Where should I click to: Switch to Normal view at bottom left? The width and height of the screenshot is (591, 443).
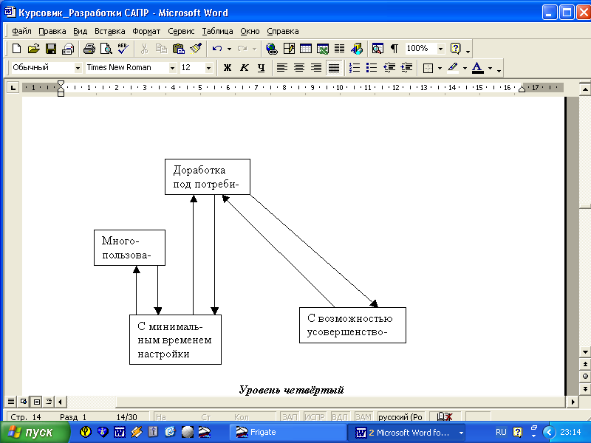11,402
